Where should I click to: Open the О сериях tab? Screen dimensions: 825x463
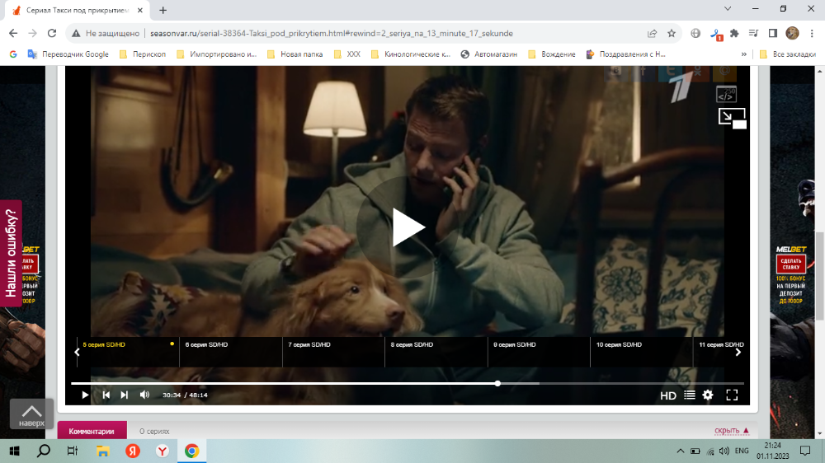(x=154, y=431)
